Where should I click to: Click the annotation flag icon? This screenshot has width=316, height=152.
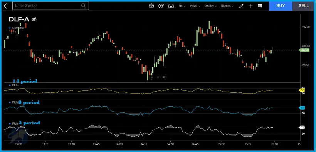click(260, 6)
